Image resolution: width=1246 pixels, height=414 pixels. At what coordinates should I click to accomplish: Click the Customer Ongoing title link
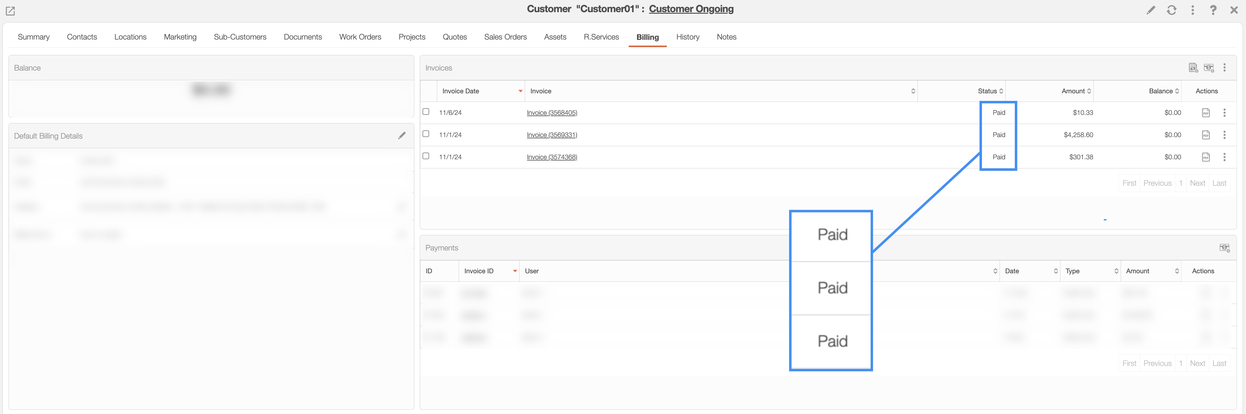pos(691,9)
